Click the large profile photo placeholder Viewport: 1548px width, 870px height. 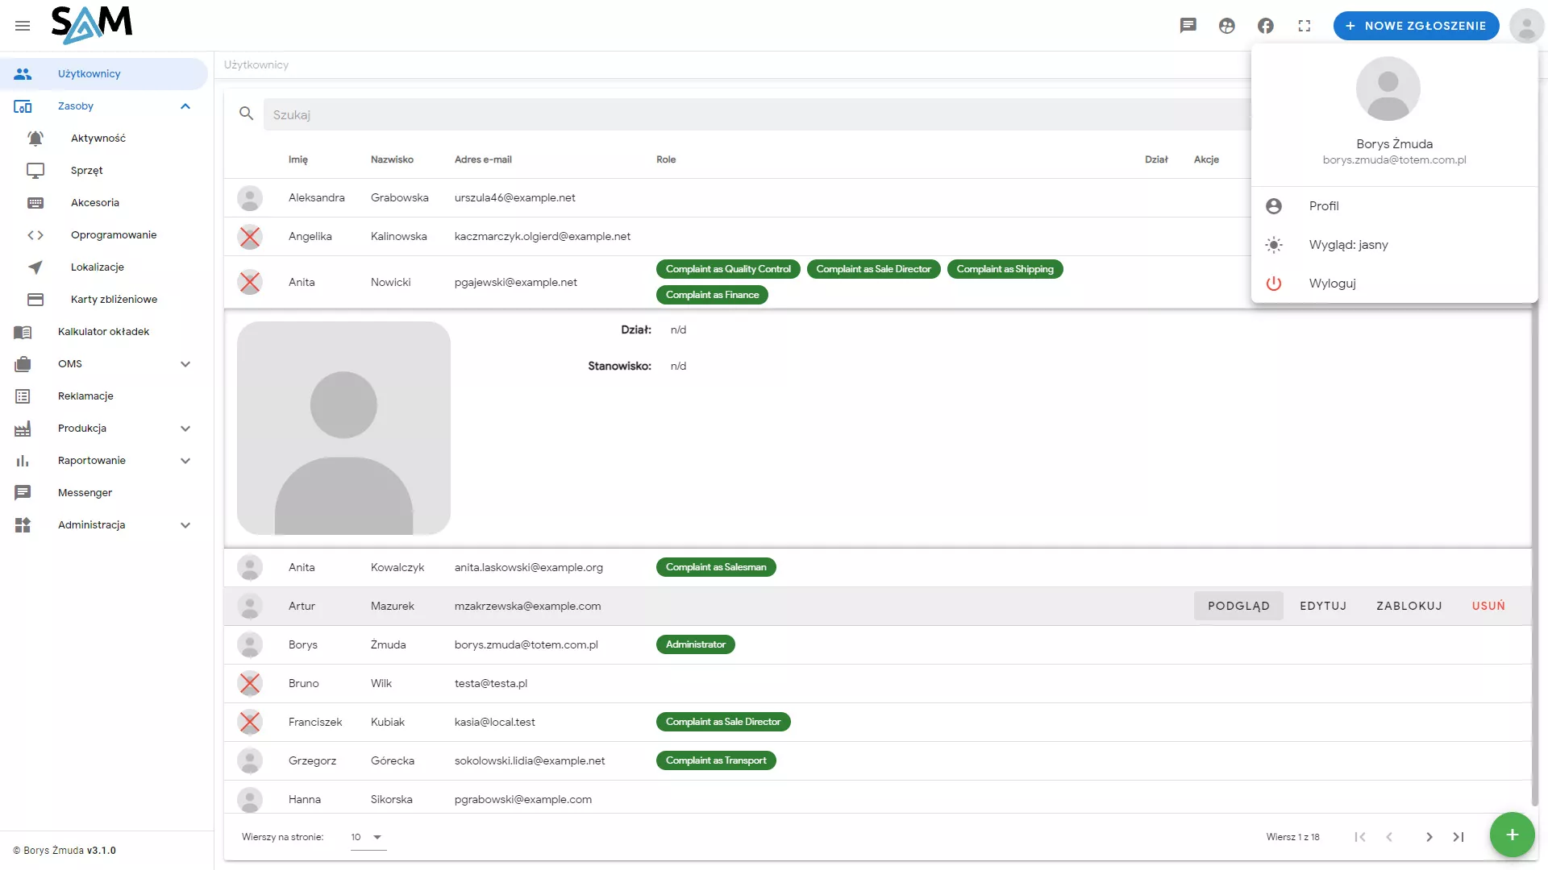343,428
